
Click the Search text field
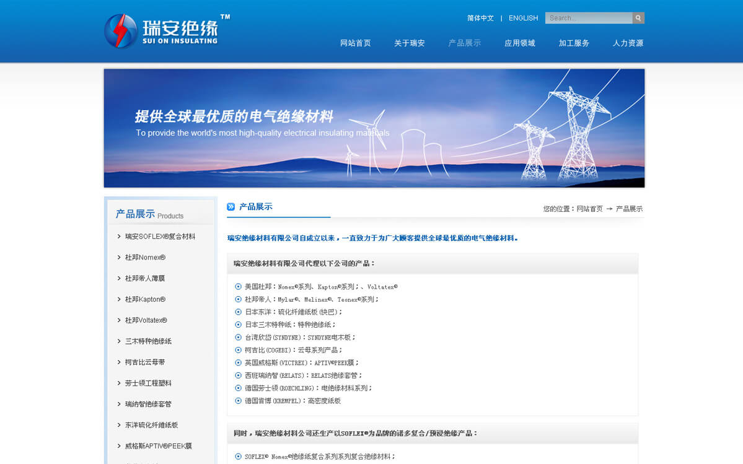coord(588,18)
